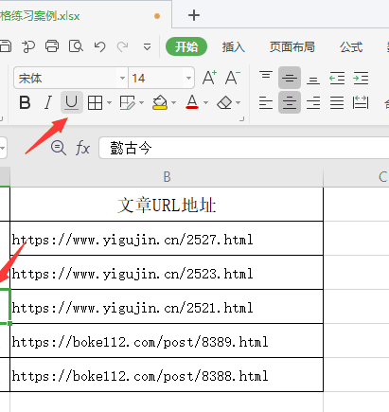Select cell with yigujin.cn/2527.html
Image resolution: width=389 pixels, height=412 pixels.
coord(167,239)
